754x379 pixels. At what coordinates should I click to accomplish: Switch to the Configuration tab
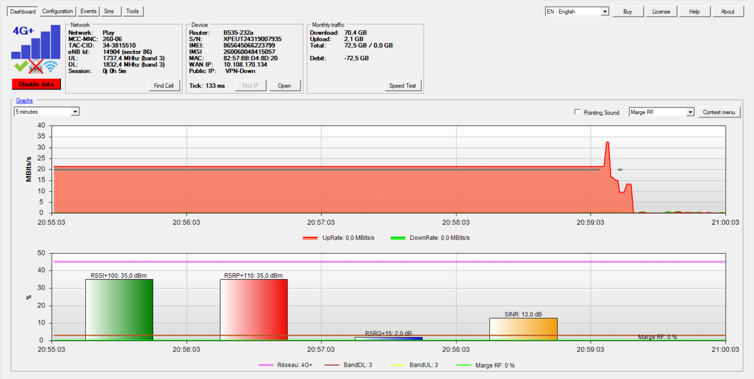click(57, 11)
